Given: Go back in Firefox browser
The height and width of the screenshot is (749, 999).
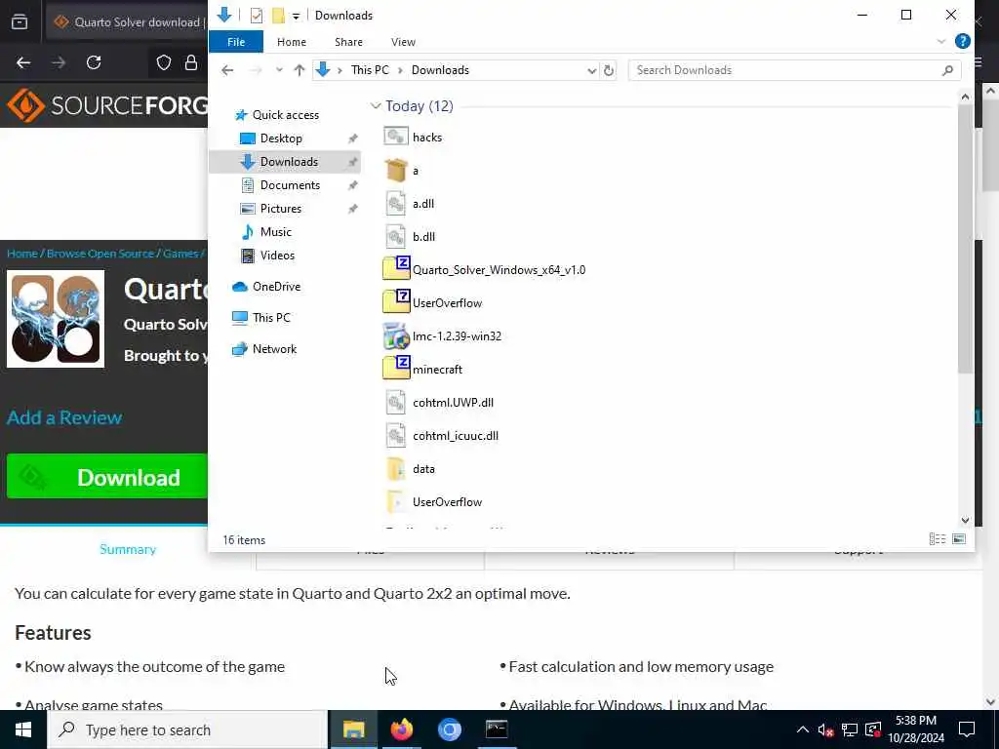Looking at the screenshot, I should tap(23, 62).
